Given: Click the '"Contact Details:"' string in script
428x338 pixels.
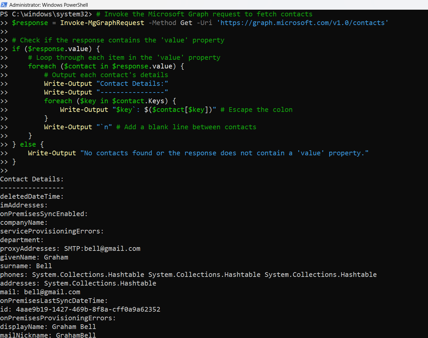Looking at the screenshot, I should coord(132,83).
